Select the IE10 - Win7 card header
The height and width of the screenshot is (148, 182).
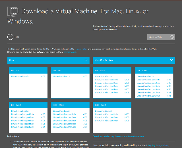point(70,105)
